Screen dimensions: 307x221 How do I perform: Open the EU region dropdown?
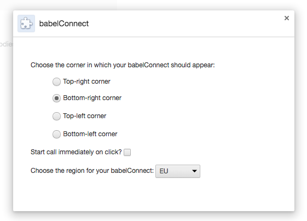[x=178, y=171]
